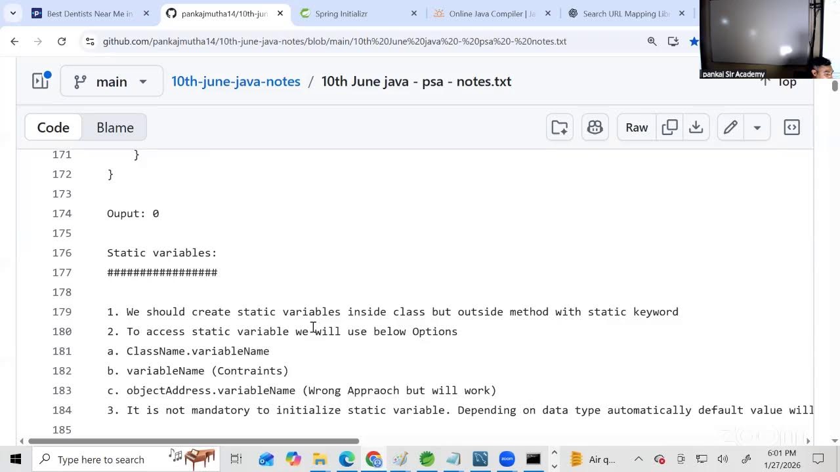The height and width of the screenshot is (472, 840).
Task: Click the vertical page scrollbar thumb
Action: click(835, 86)
